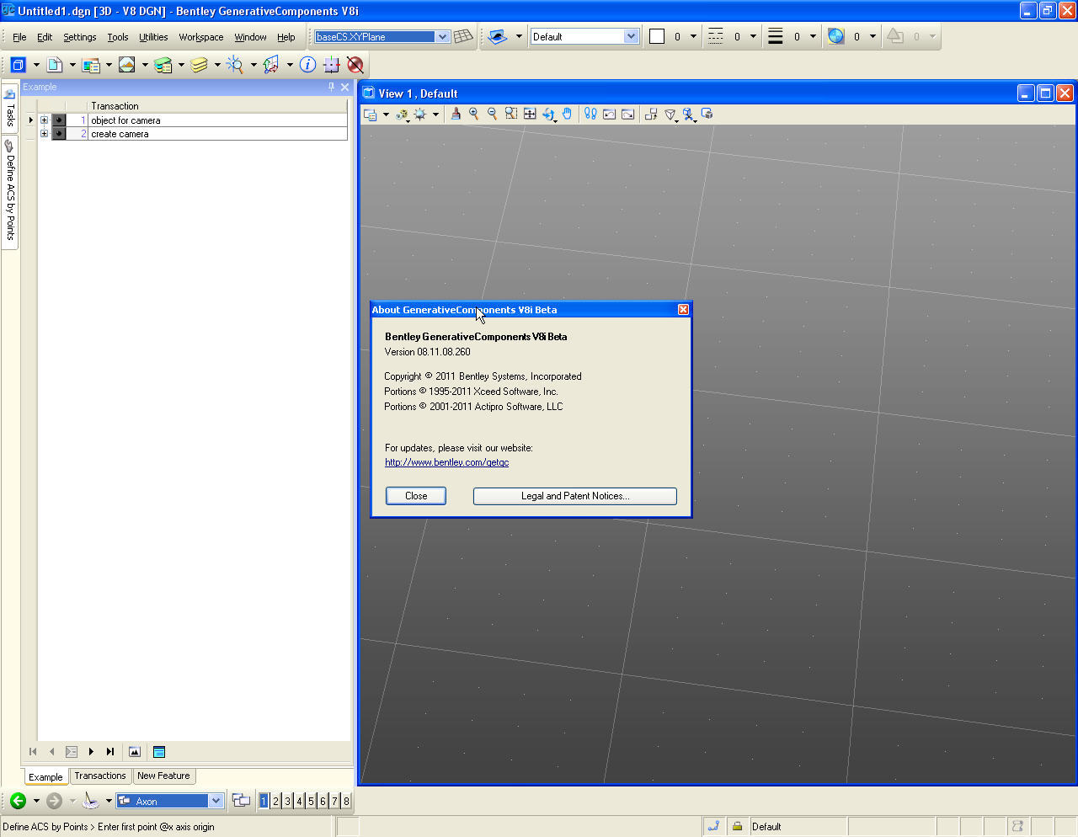Open the Utilities menu
1078x837 pixels.
(x=153, y=37)
